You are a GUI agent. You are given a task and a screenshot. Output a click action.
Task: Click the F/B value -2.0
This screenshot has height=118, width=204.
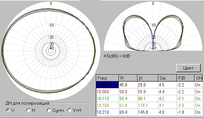point(185,105)
